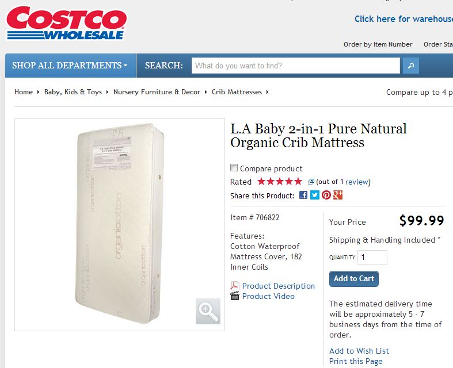Click the product search text box
The width and height of the screenshot is (453, 368).
295,66
